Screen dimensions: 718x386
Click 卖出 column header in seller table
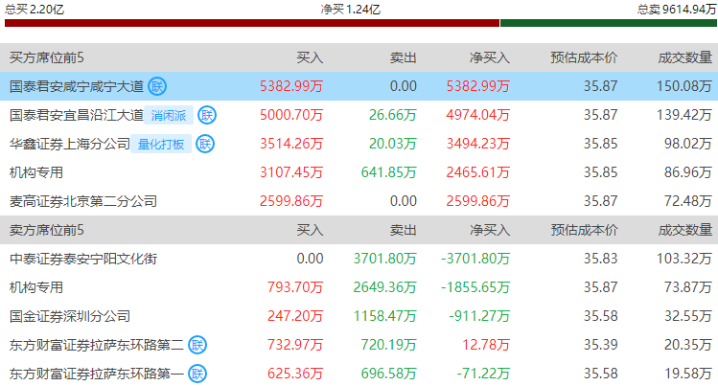pos(403,230)
